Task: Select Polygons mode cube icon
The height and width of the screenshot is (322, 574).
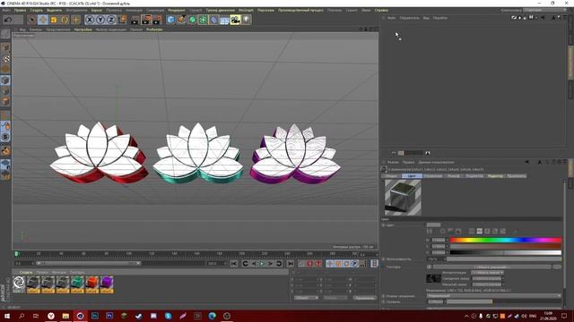Action: pos(5,101)
